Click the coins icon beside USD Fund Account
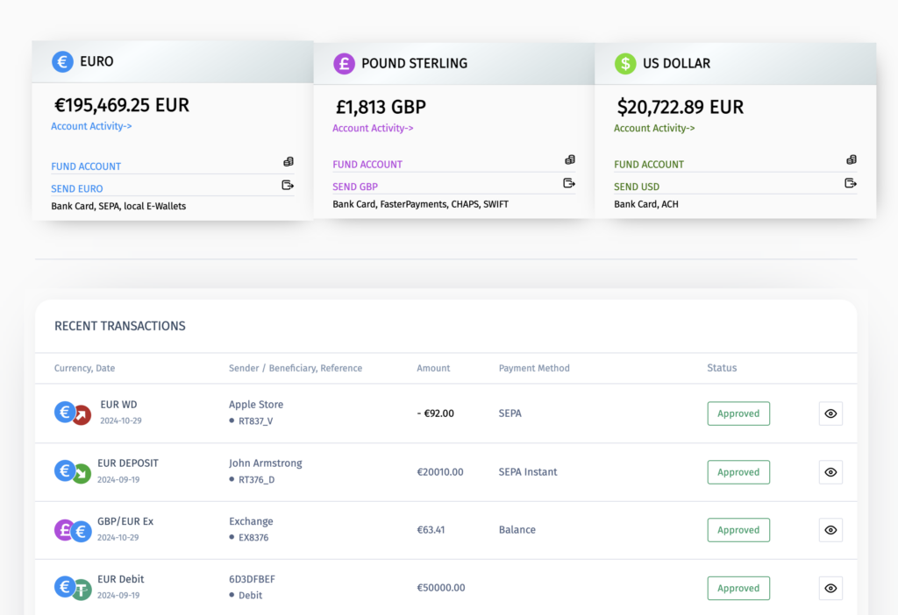The height and width of the screenshot is (615, 898). [852, 160]
